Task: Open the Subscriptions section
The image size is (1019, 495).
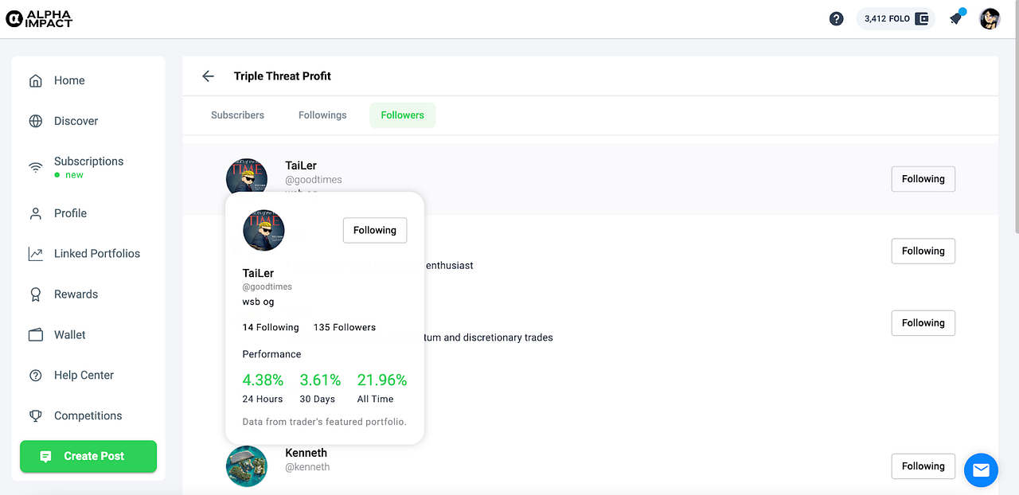Action: pos(88,162)
